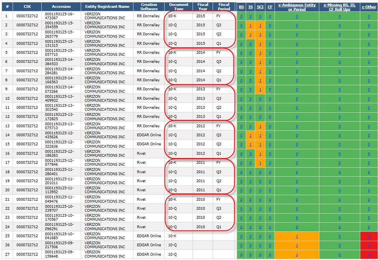Image resolution: width=378 pixels, height=260 pixels.
Task: Open the x-Missing value 0 in row 12
Action: point(339,117)
